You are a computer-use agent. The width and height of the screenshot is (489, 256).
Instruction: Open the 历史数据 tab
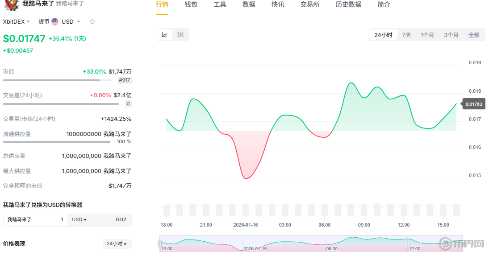(348, 4)
